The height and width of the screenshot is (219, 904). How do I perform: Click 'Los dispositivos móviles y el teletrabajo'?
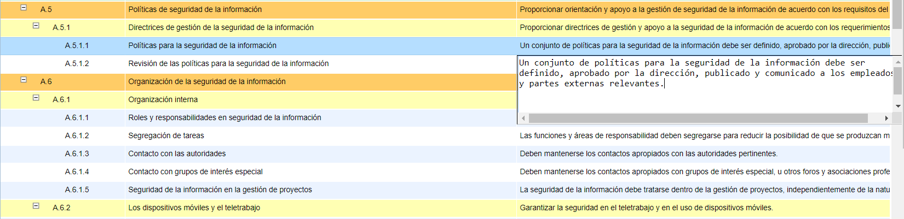pos(194,208)
